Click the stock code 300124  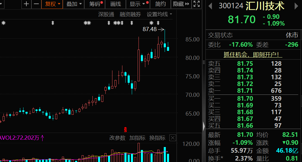click(x=231, y=6)
